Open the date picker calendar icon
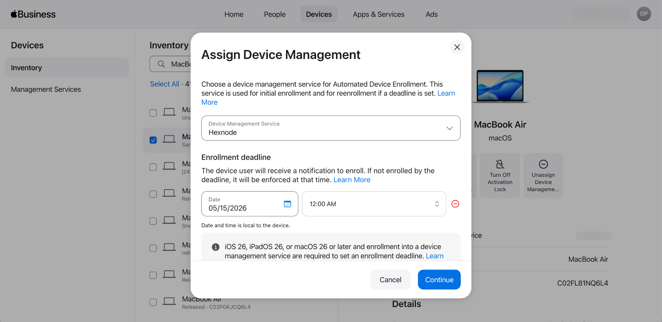 (287, 204)
